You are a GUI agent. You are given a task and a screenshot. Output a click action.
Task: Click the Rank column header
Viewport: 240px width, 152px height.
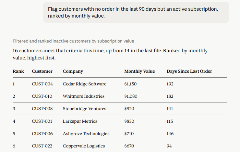(18, 71)
